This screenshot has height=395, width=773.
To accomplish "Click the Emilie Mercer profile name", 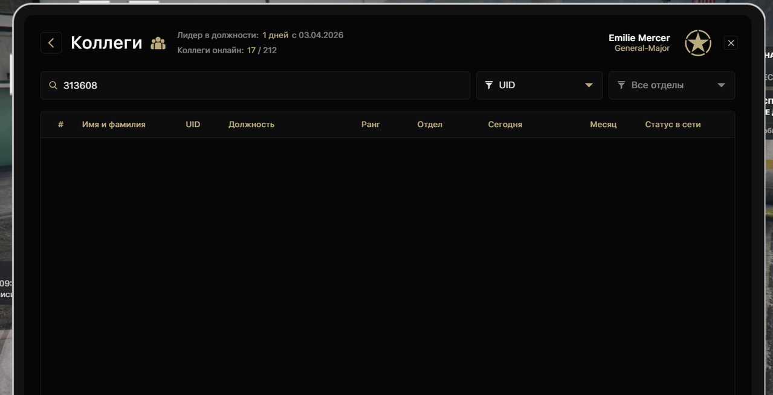I will pyautogui.click(x=639, y=38).
